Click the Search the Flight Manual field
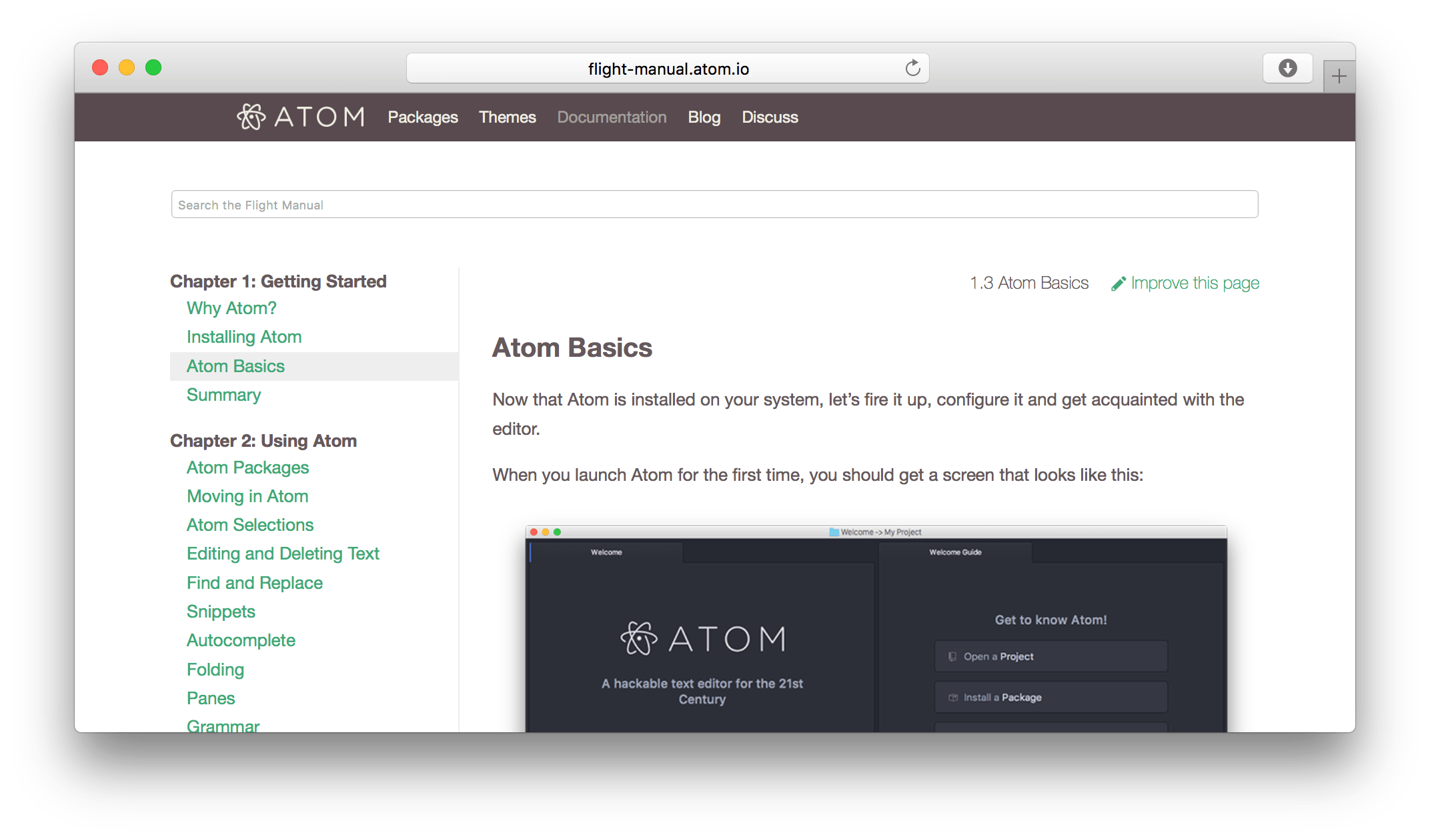 click(714, 204)
